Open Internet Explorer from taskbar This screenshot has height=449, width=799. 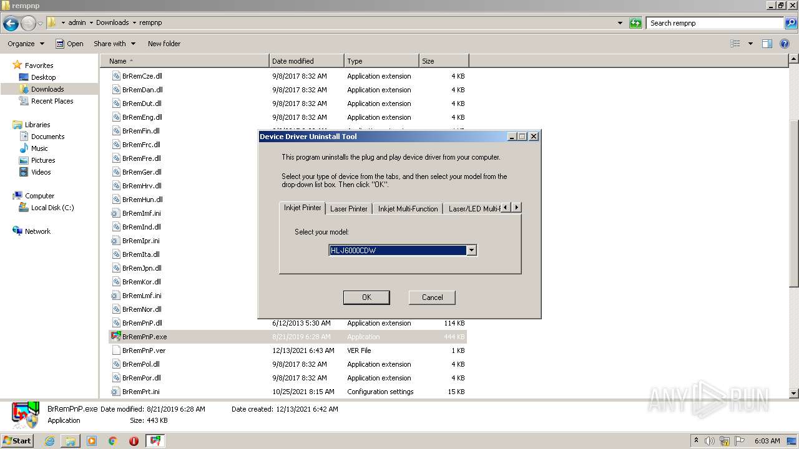tap(50, 441)
